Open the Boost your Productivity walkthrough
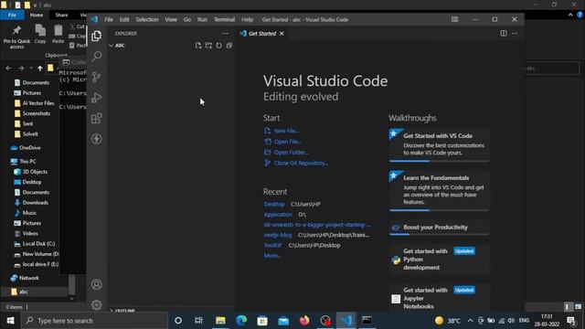Screen dimensions: 585x329 point(439,228)
